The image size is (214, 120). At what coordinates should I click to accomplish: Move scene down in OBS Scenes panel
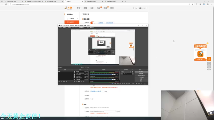(66, 81)
